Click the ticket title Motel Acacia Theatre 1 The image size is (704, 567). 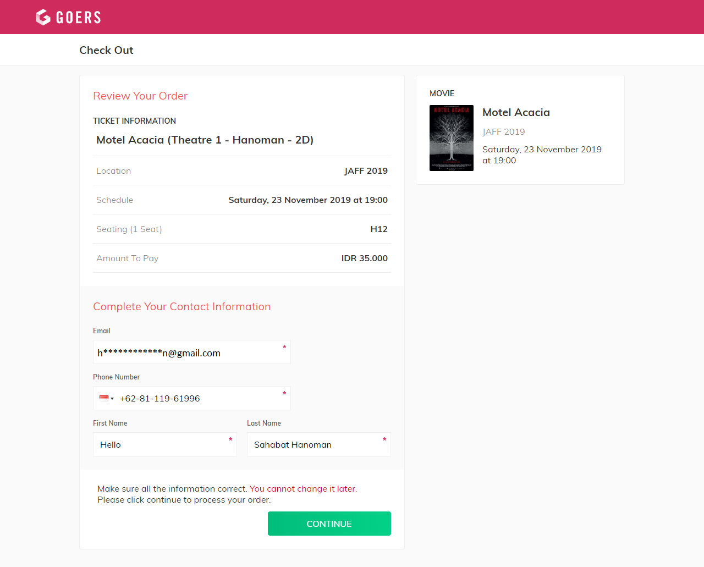205,140
